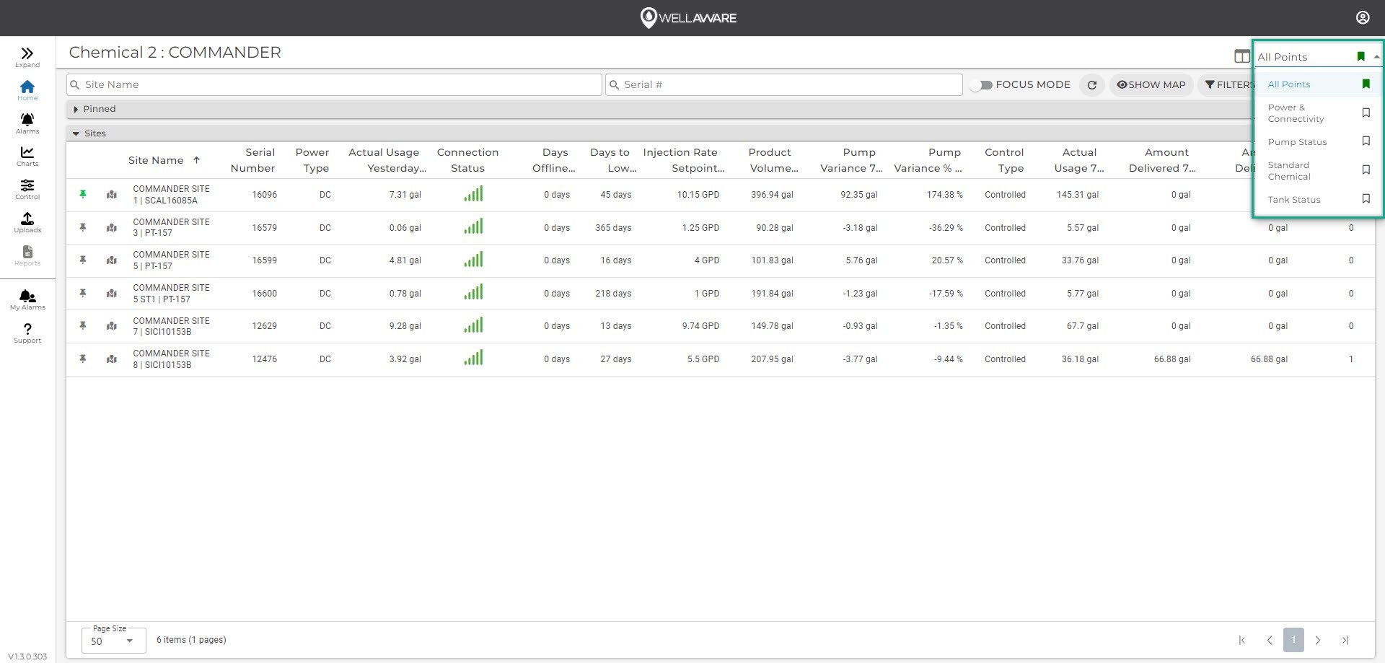Click the WellAware logo
The height and width of the screenshot is (663, 1385).
click(689, 17)
